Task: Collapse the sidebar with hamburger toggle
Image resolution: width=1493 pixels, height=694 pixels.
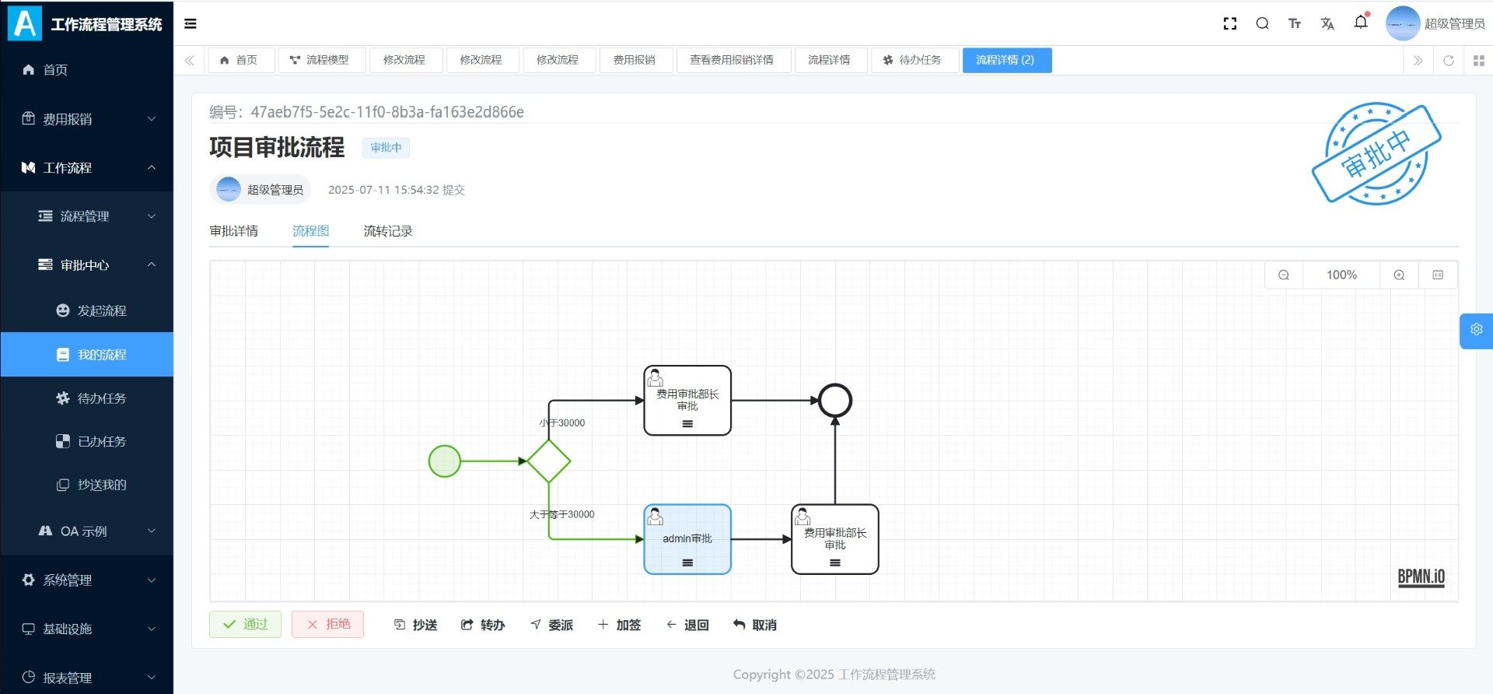Action: 191,23
